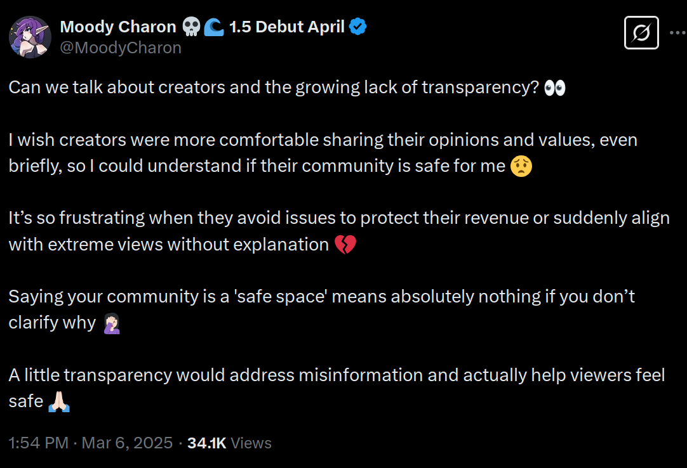The height and width of the screenshot is (468, 687).
Task: Click the 1:54 PM · Mar 6, 2025 timestamp
Action: click(91, 443)
